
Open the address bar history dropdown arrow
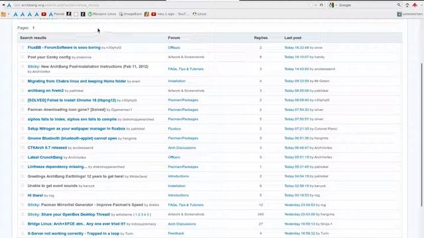pos(315,5)
